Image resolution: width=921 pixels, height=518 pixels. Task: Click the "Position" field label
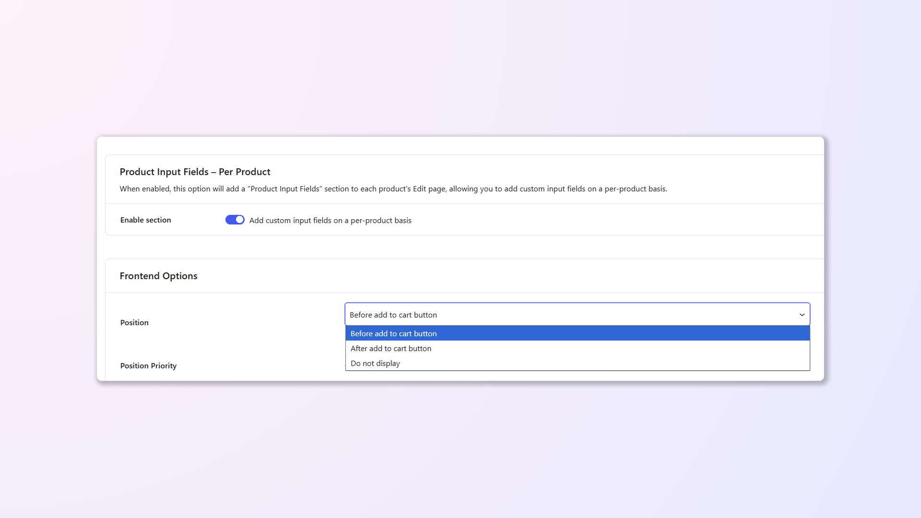pyautogui.click(x=134, y=322)
